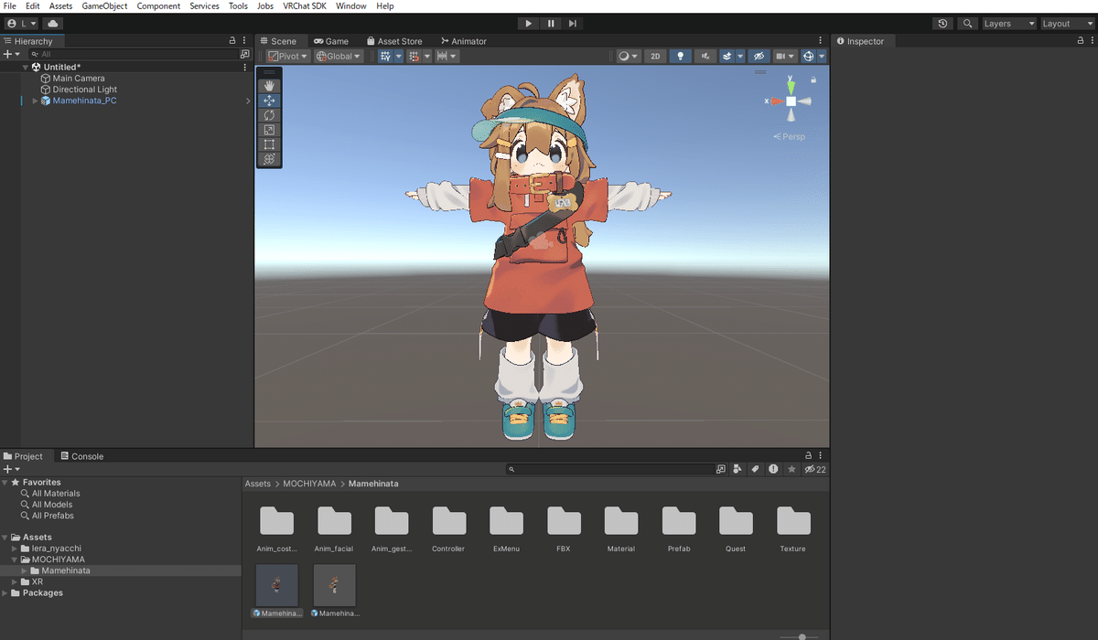Viewport: 1098px width, 640px height.
Task: Click the Project search field
Action: pos(611,469)
